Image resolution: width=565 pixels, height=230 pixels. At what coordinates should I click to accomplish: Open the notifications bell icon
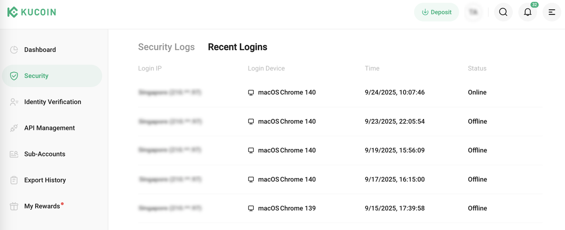(527, 12)
